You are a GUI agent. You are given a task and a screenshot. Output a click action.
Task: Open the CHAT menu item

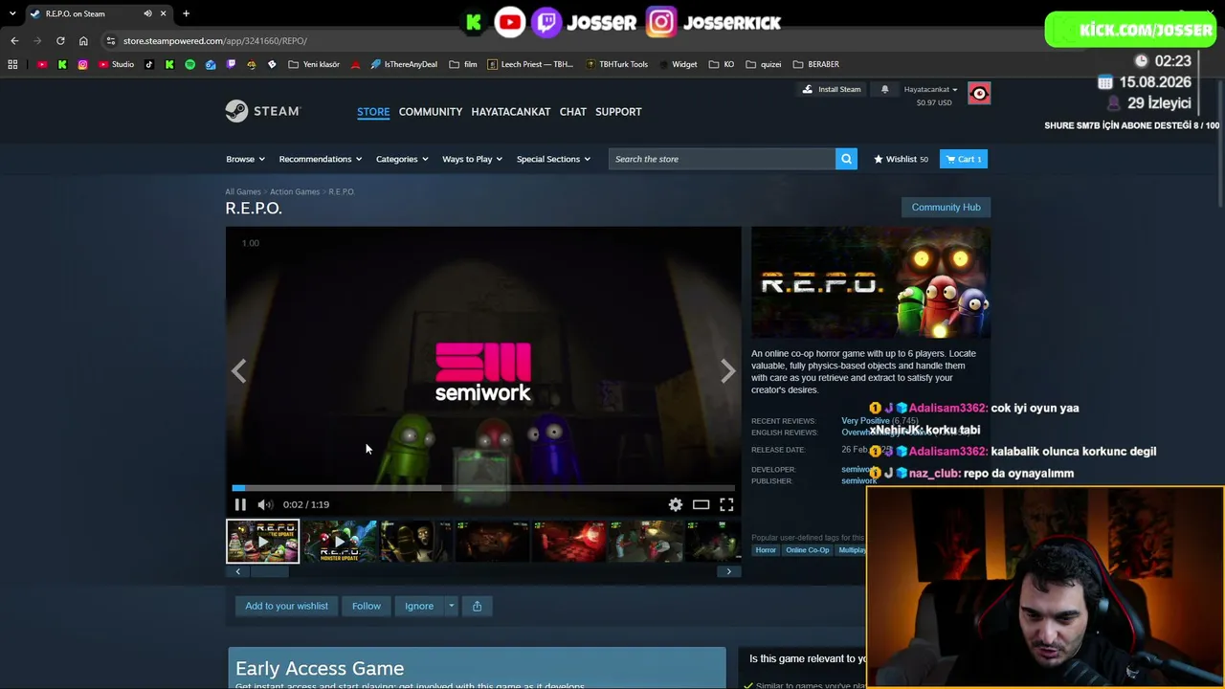(x=573, y=112)
